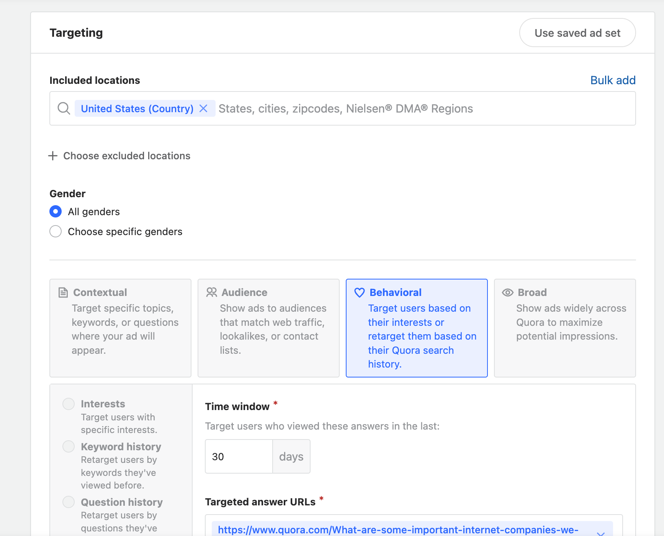Click the Bulk add link
The height and width of the screenshot is (536, 664).
point(613,80)
